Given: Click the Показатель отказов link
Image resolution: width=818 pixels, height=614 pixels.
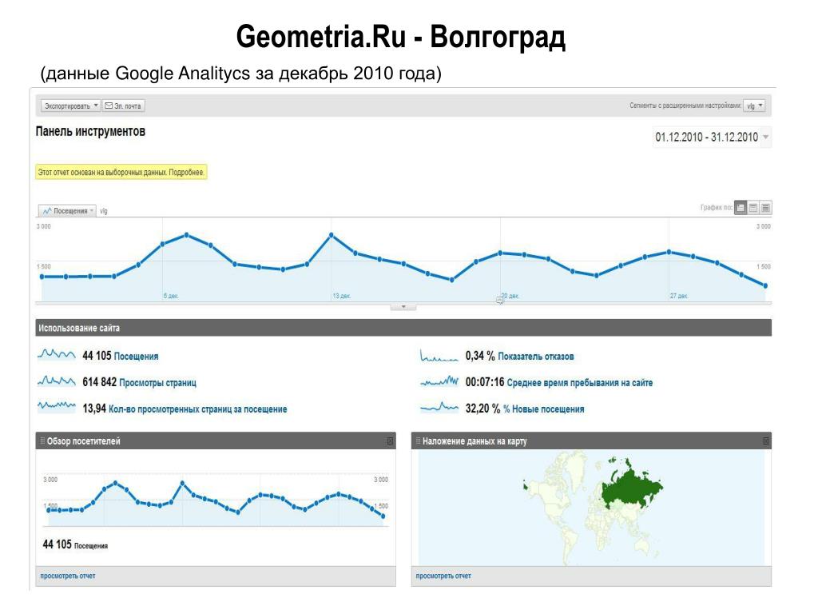Looking at the screenshot, I should [536, 357].
